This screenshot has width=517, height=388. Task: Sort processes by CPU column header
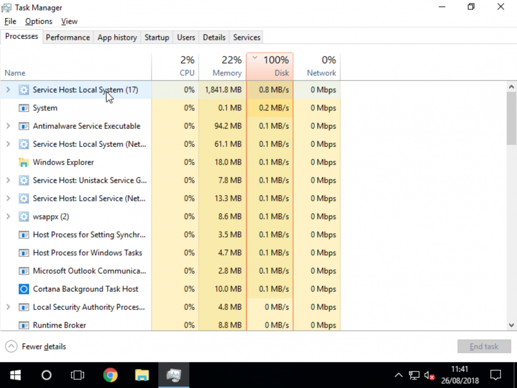click(x=175, y=67)
